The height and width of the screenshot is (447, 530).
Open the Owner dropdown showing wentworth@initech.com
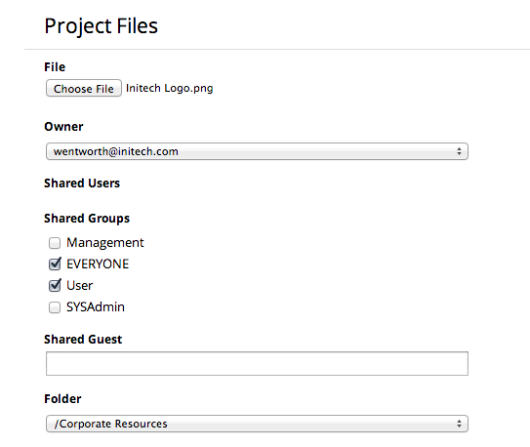tap(257, 151)
